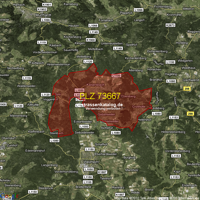Select the Fichtenberg place label
Screen dimensions: 200x200
coord(163,6)
